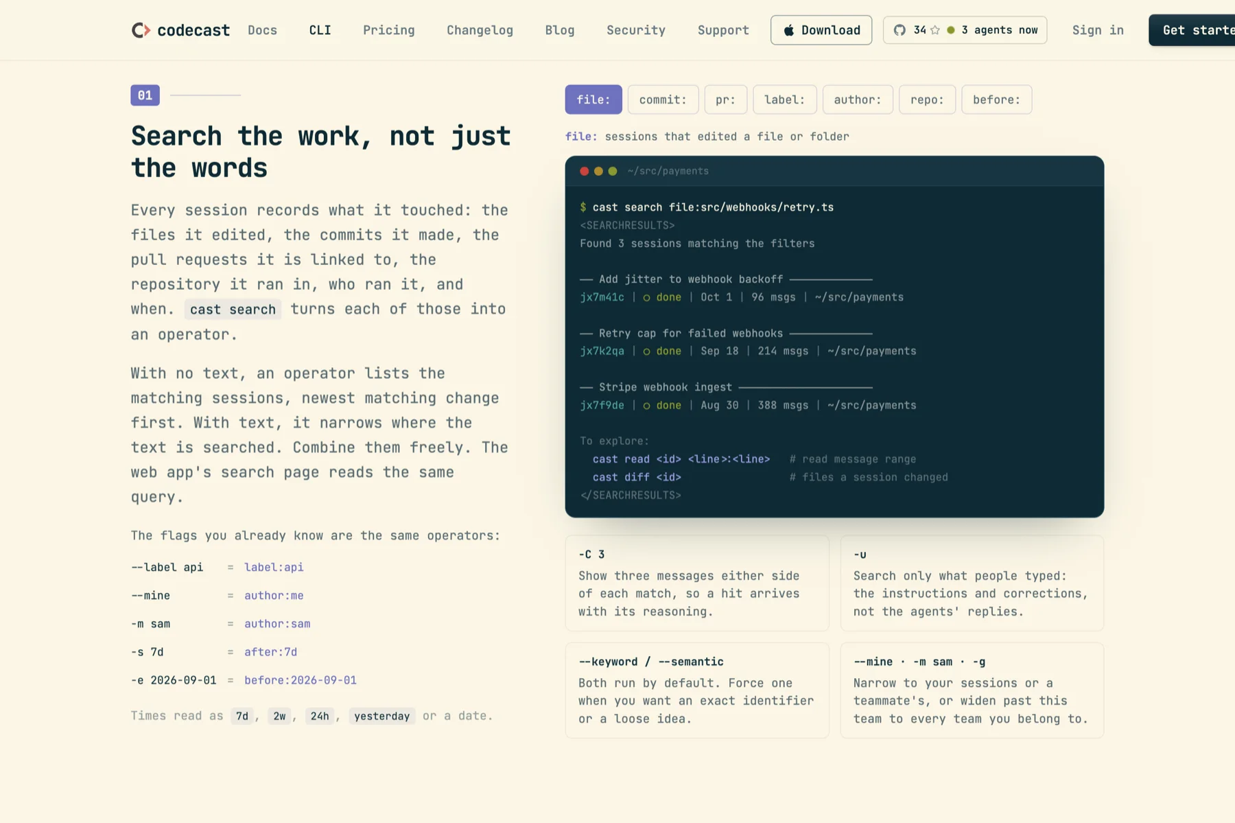Click the green agents status dot
The image size is (1235, 823).
pyautogui.click(x=951, y=30)
